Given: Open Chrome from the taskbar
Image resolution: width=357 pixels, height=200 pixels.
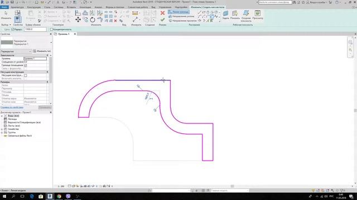Looking at the screenshot, I should click(x=59, y=196).
